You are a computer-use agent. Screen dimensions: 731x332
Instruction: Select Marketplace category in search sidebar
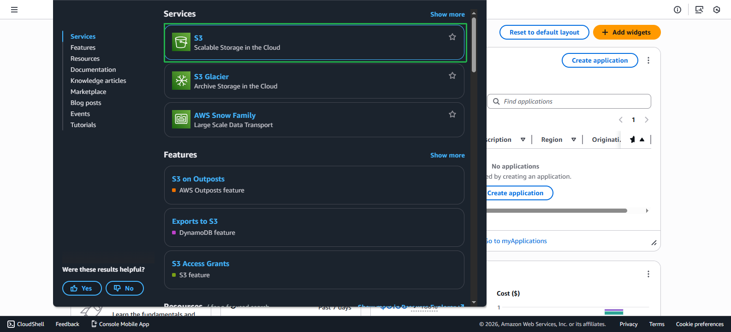88,92
